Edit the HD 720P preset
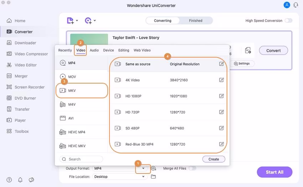The width and height of the screenshot is (303, 187). tap(221, 112)
